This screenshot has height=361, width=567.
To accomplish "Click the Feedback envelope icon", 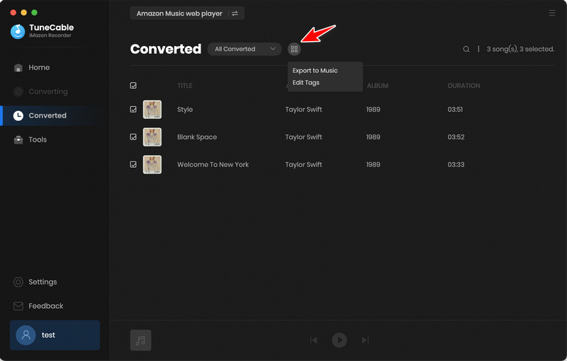I will coord(18,306).
